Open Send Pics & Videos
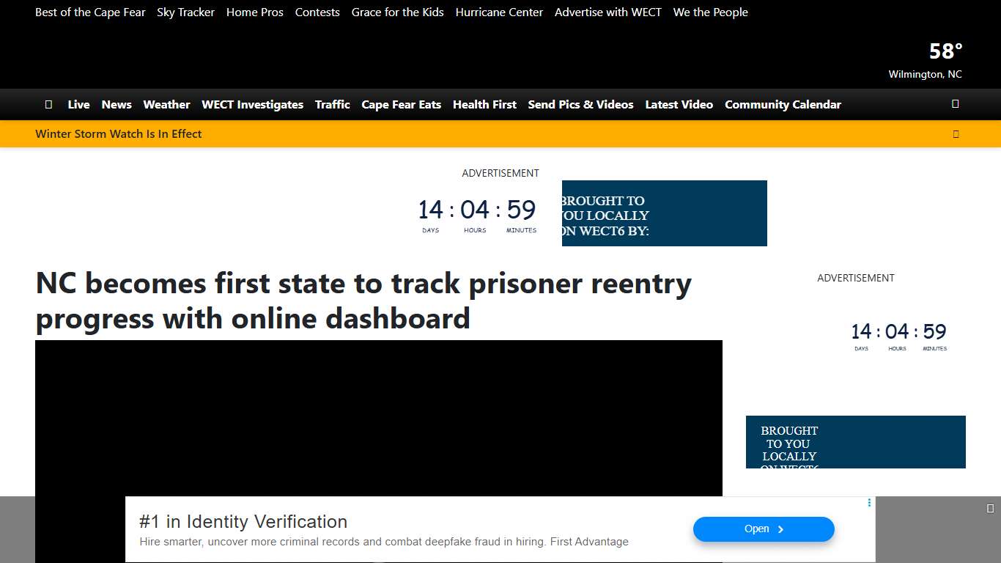 pos(580,104)
